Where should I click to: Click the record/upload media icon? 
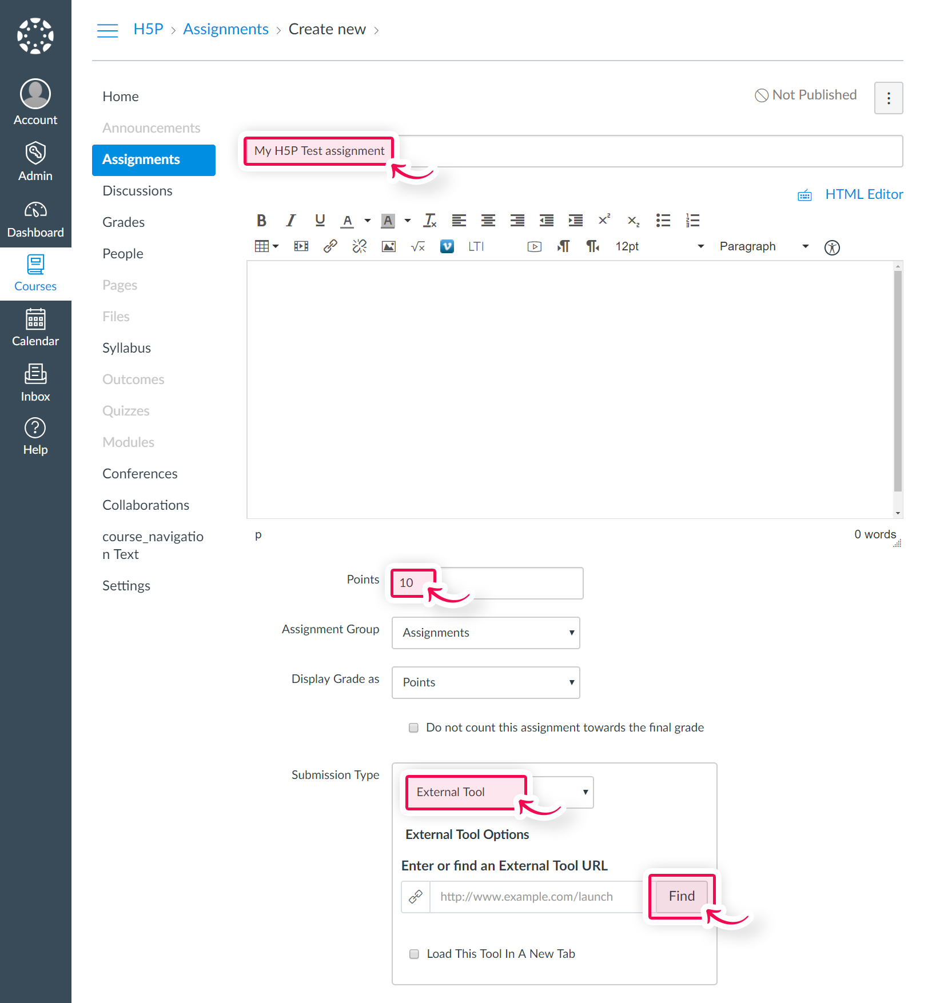click(535, 247)
